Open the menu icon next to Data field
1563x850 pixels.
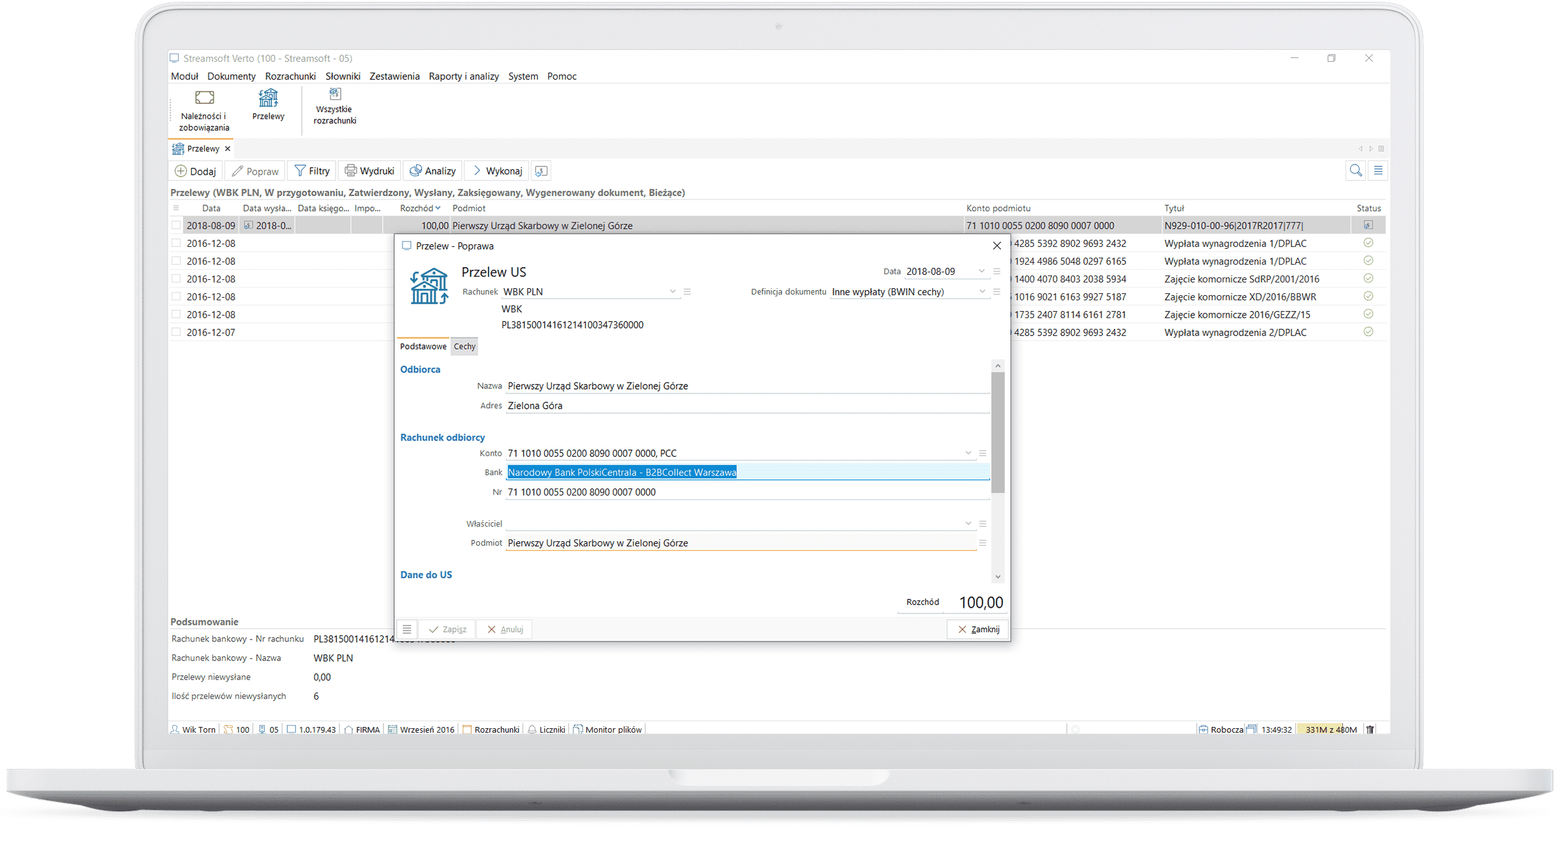996,272
